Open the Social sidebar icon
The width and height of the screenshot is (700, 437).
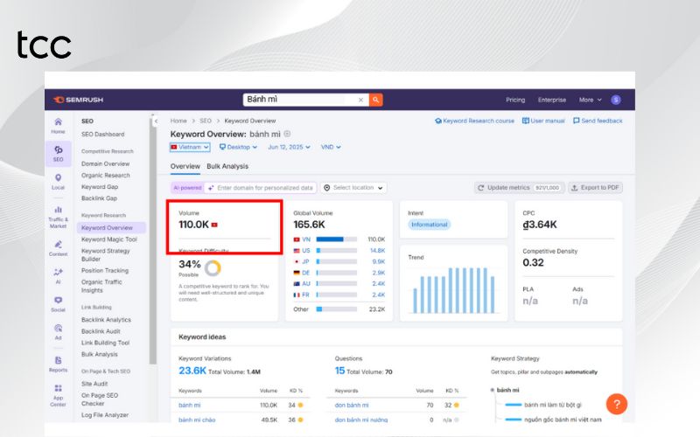tap(58, 303)
